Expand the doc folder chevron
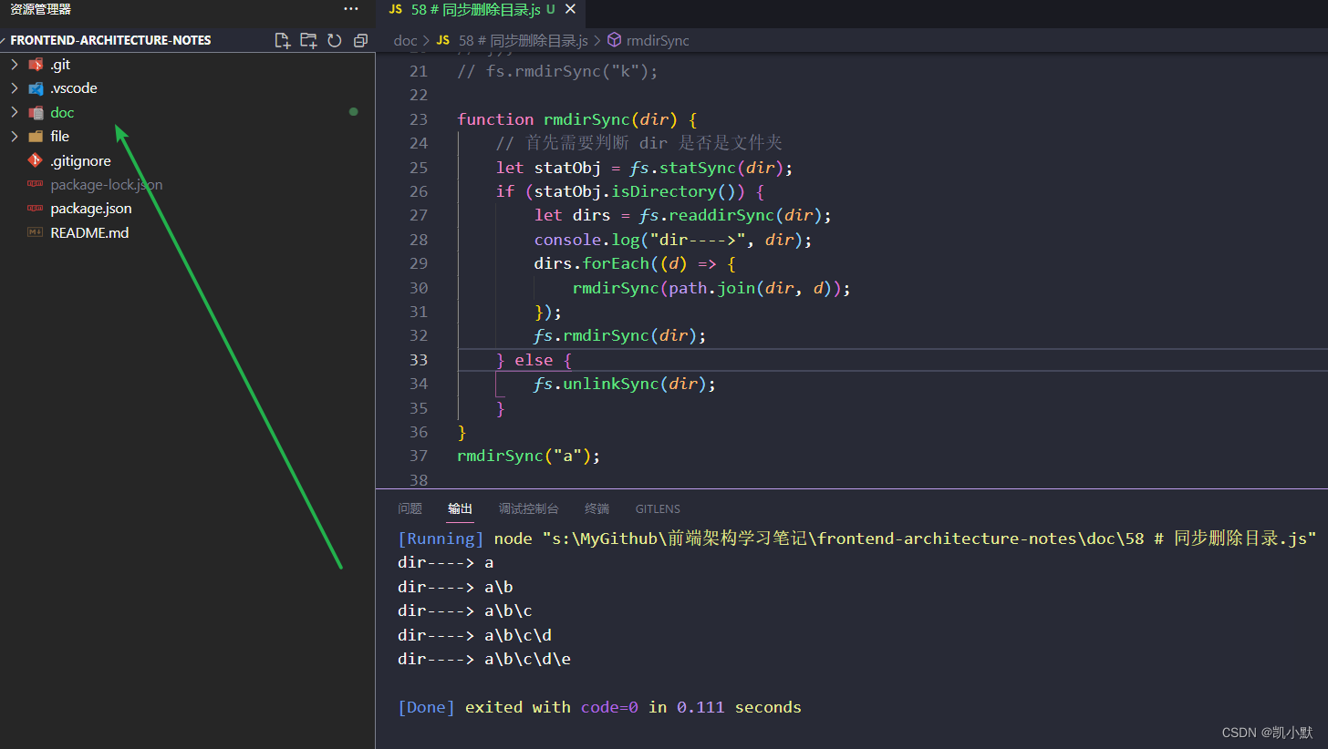 (15, 112)
